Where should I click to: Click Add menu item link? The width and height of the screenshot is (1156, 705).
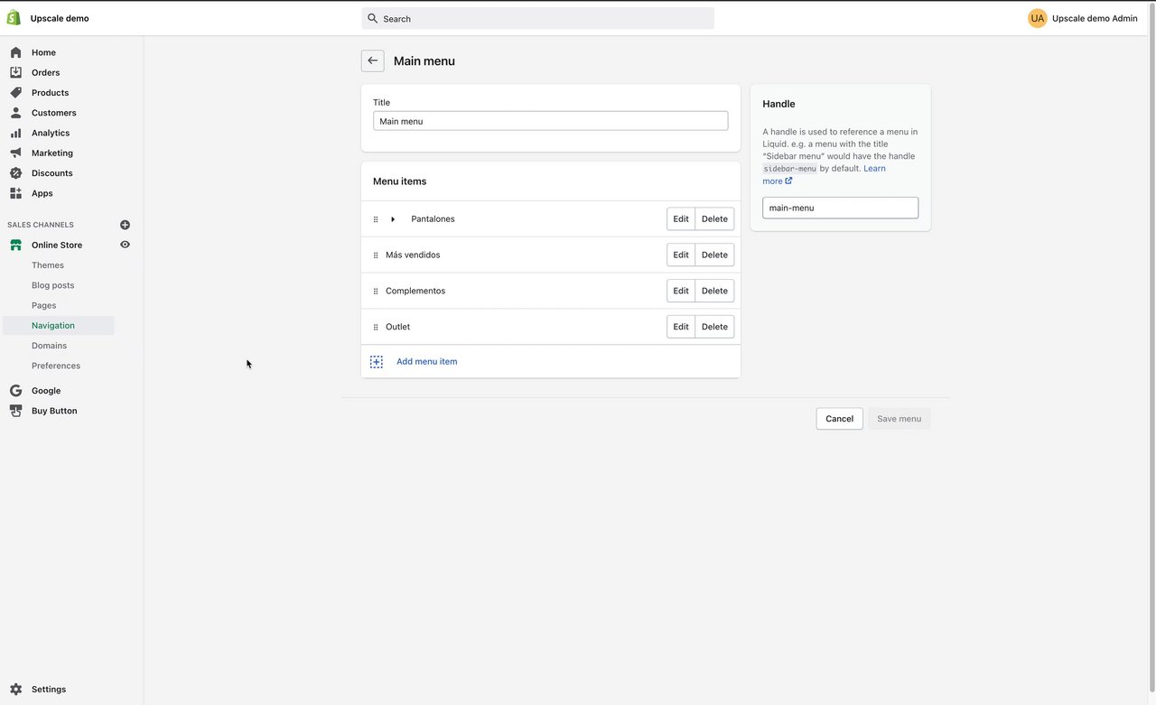coord(426,361)
